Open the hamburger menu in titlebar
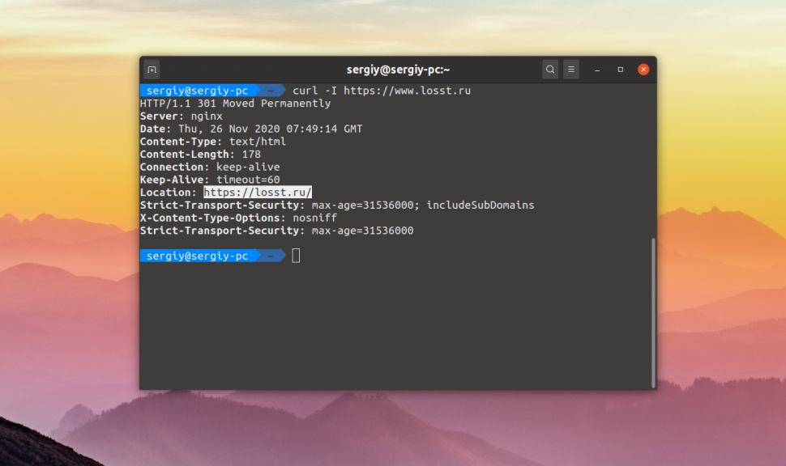The width and height of the screenshot is (786, 466). [x=571, y=70]
